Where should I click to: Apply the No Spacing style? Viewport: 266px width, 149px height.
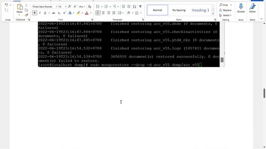179,10
